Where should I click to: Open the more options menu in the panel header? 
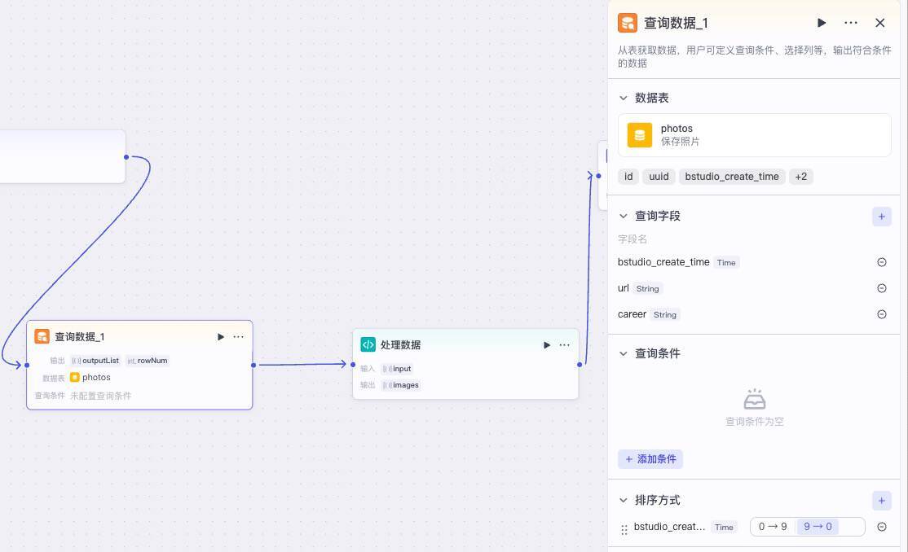(x=851, y=23)
